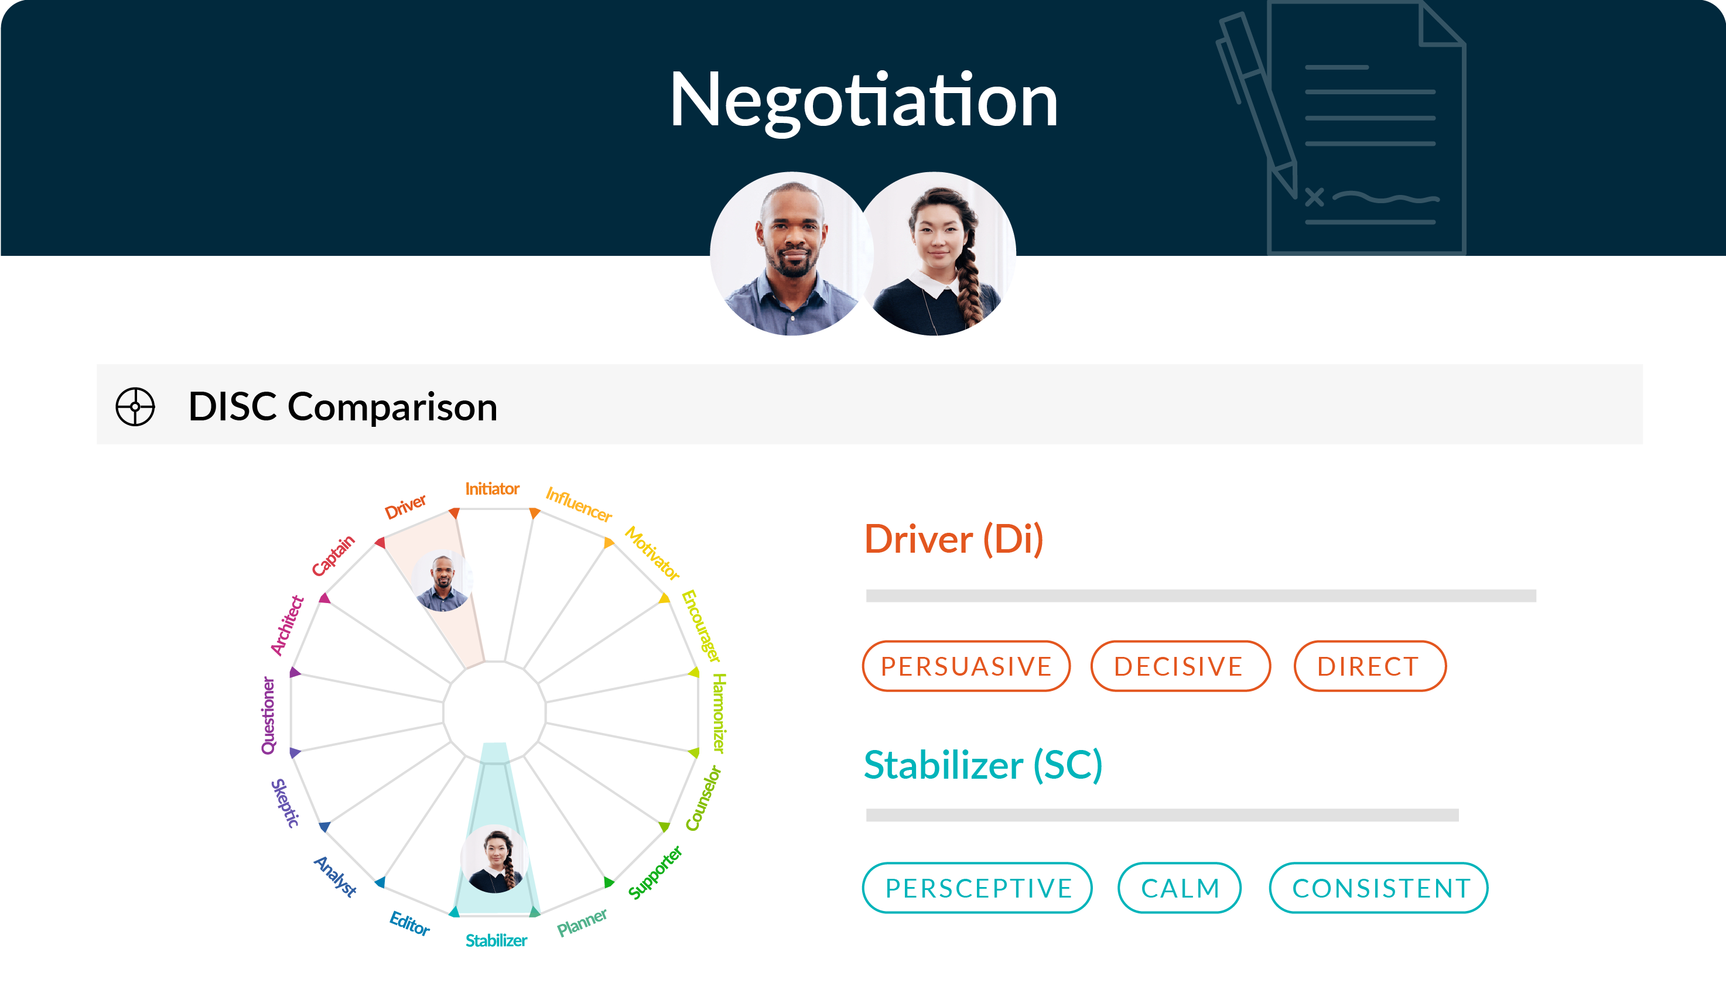Click the man's avatar on the DISC wheel
The image size is (1726, 993).
[442, 581]
